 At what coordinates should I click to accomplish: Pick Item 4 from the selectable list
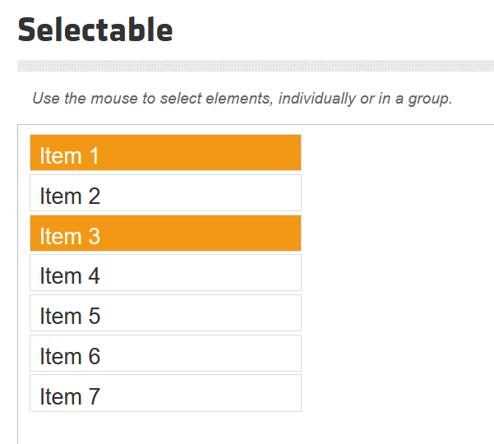point(165,273)
